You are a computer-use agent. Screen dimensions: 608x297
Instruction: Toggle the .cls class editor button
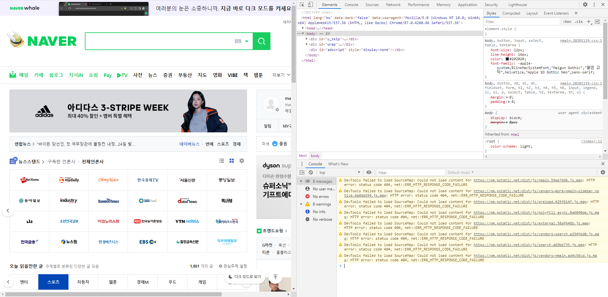pos(579,22)
